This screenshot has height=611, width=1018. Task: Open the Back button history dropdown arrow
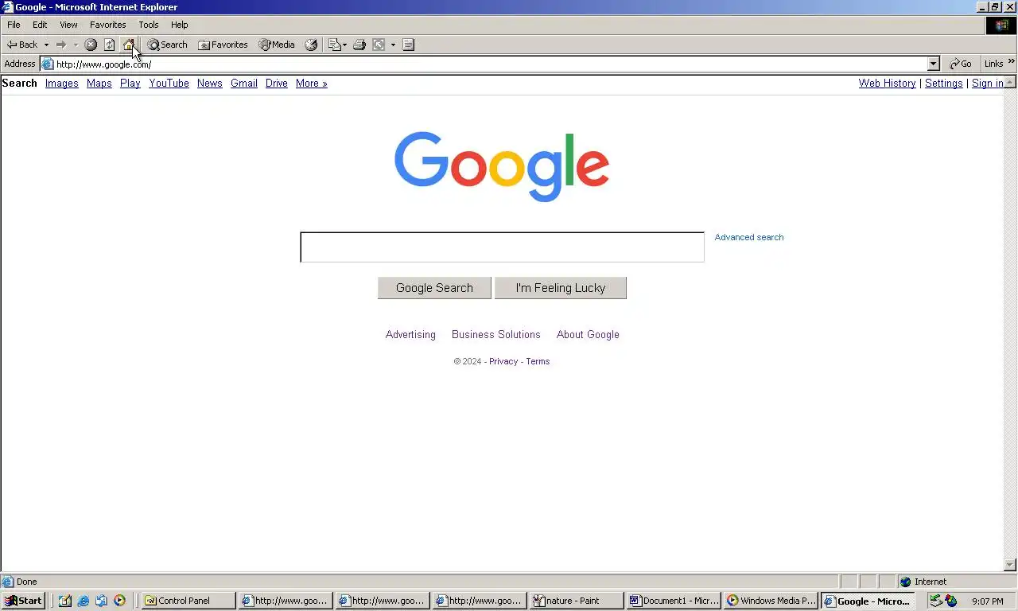click(46, 45)
